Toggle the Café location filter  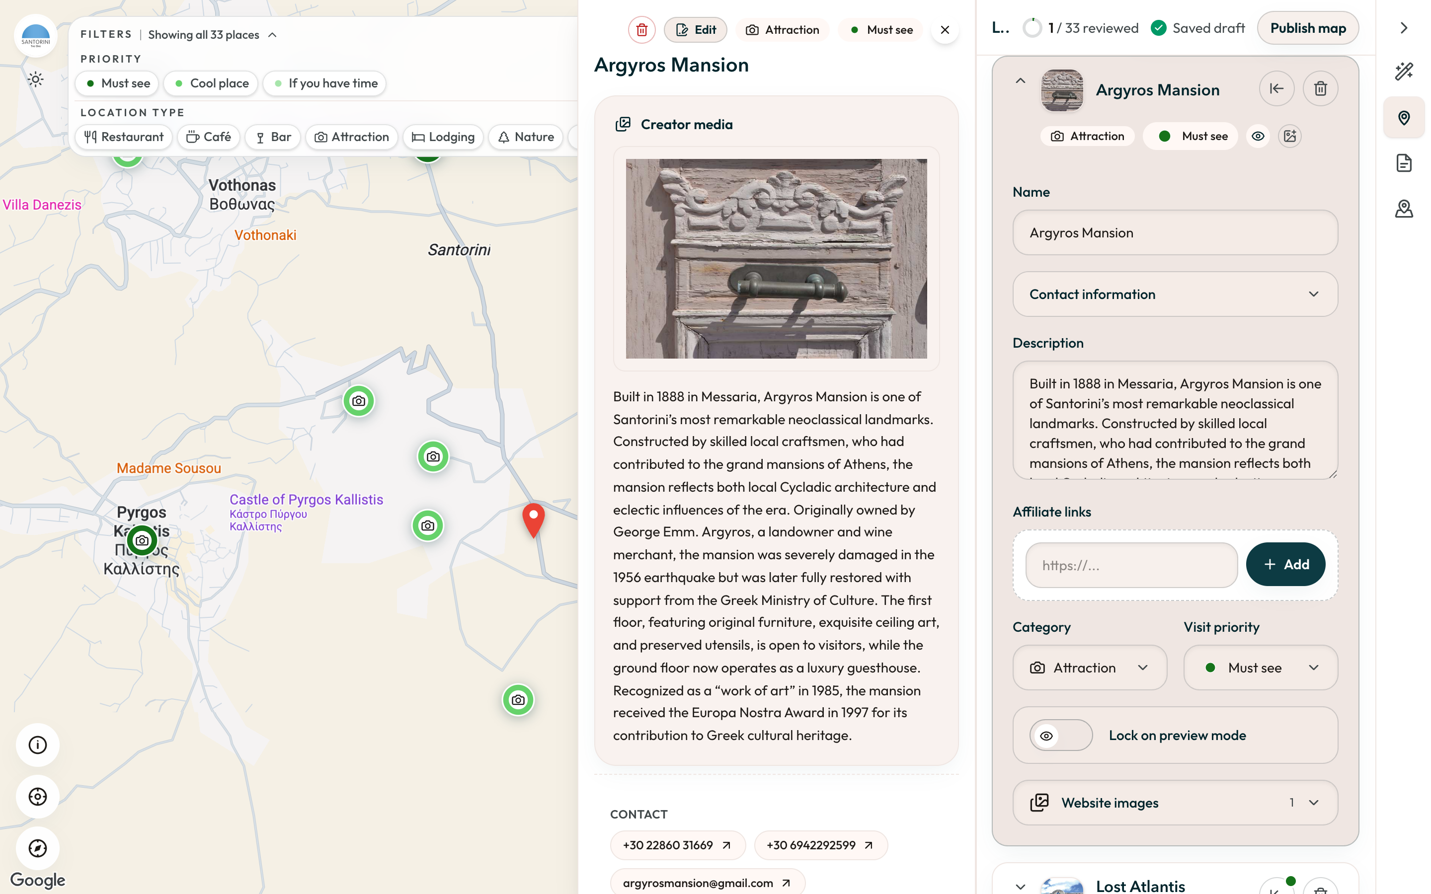pos(209,137)
